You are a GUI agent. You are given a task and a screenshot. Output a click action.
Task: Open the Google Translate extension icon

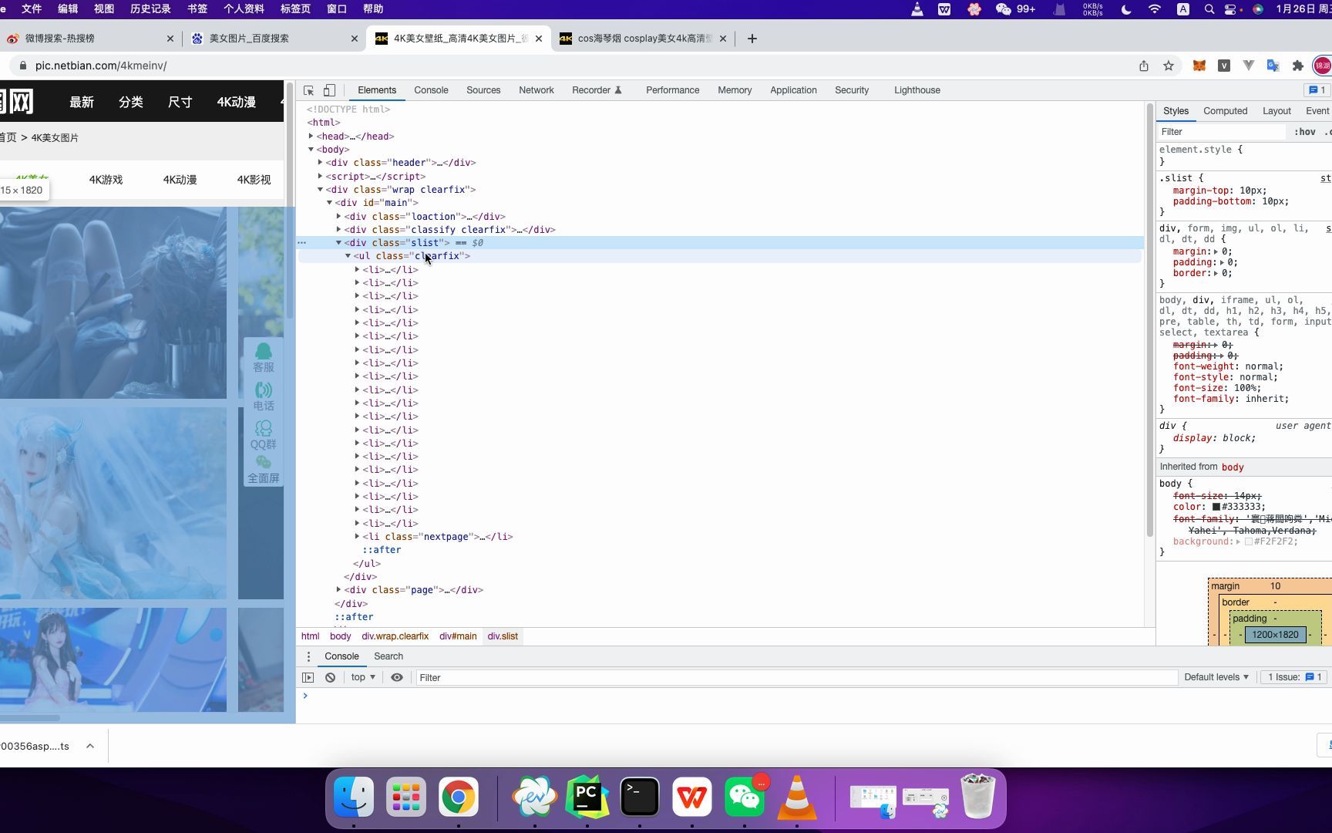[1273, 66]
